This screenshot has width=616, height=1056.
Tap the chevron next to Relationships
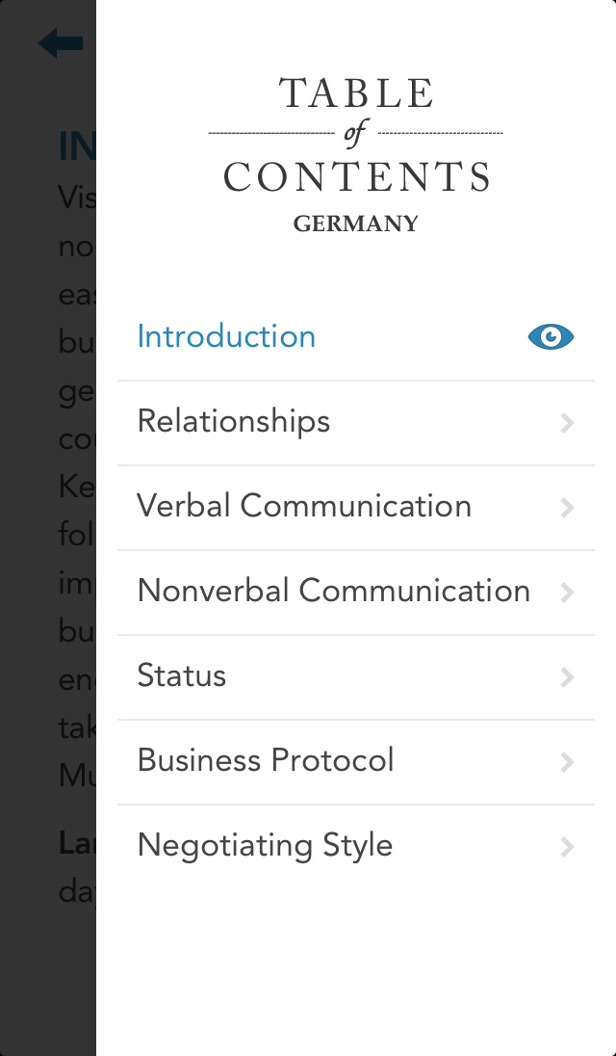tap(567, 422)
